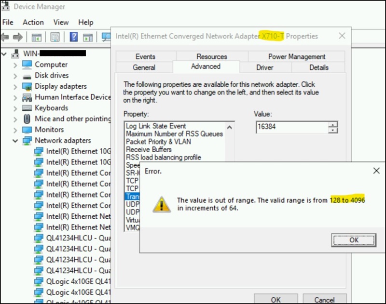Click Cancel on the adapter properties
The height and width of the screenshot is (304, 386).
tap(324, 299)
